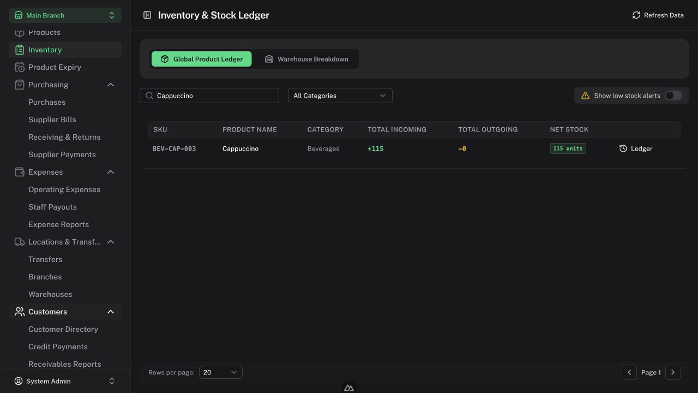Screen dimensions: 698x393
Task: Click the +115 total incoming value
Action: pos(375,148)
